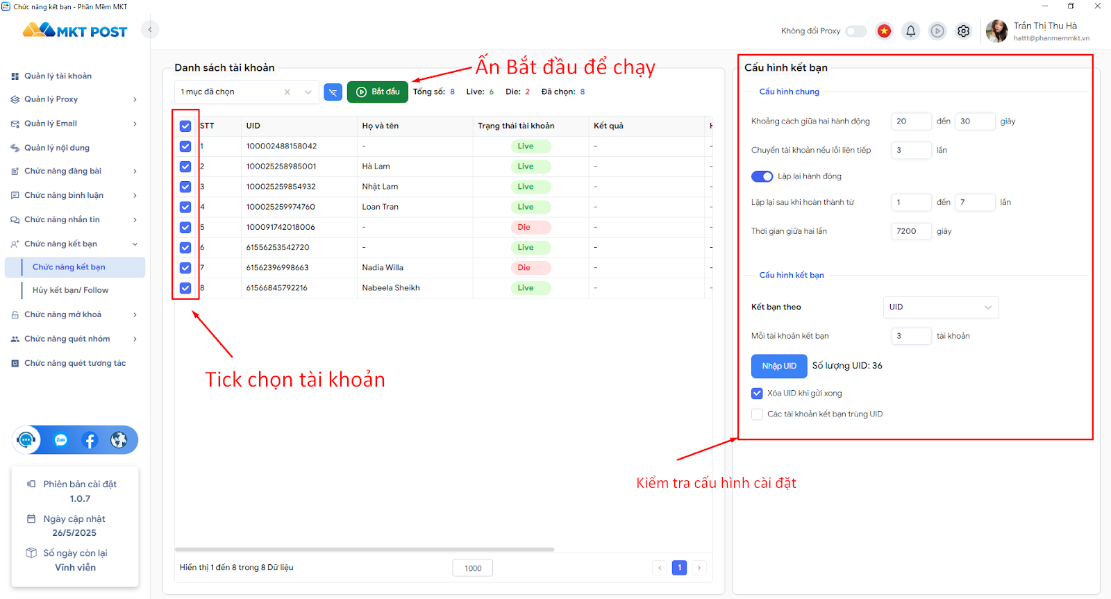Toggle the Lặp lại hành động switch
The height and width of the screenshot is (599, 1111).
(762, 176)
